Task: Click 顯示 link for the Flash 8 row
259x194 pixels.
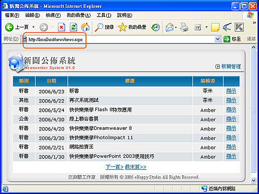Action: pos(231,110)
